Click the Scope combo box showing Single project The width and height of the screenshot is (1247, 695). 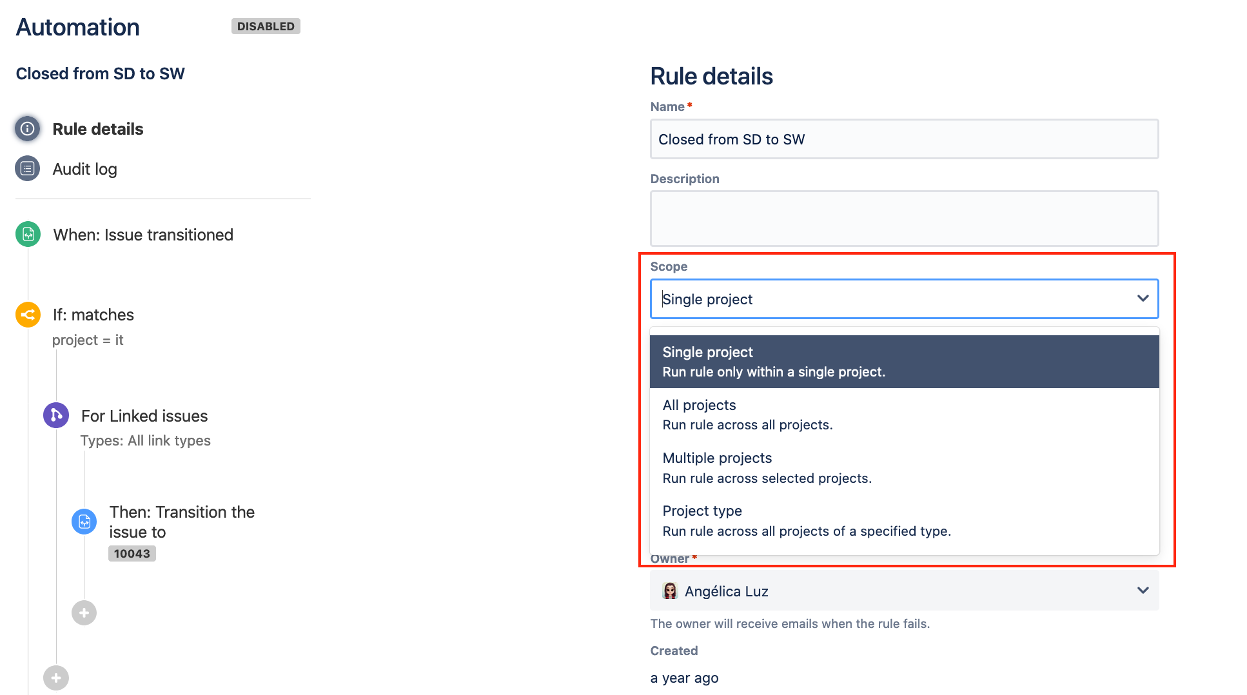click(904, 299)
